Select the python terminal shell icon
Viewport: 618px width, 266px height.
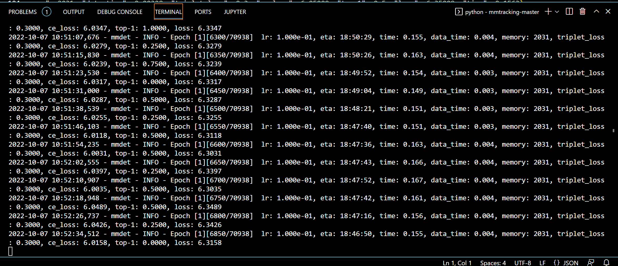pos(458,12)
